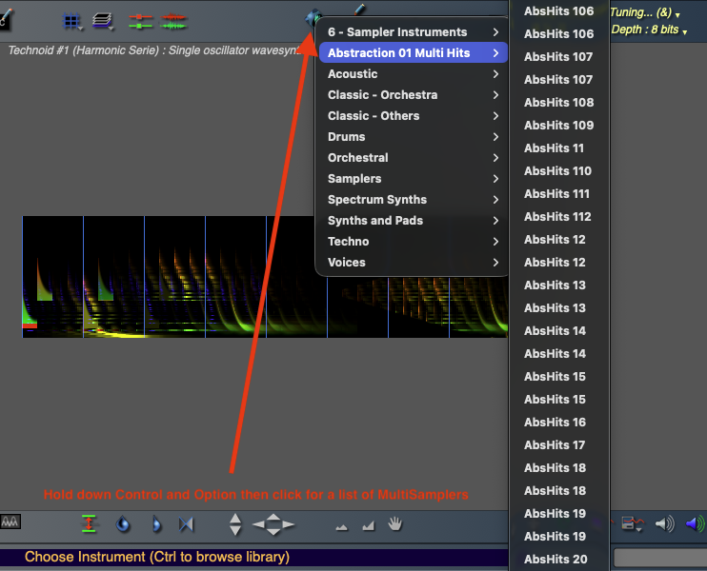This screenshot has height=571, width=707.
Task: Select the blue bowtie-shaped tool
Action: click(x=186, y=524)
